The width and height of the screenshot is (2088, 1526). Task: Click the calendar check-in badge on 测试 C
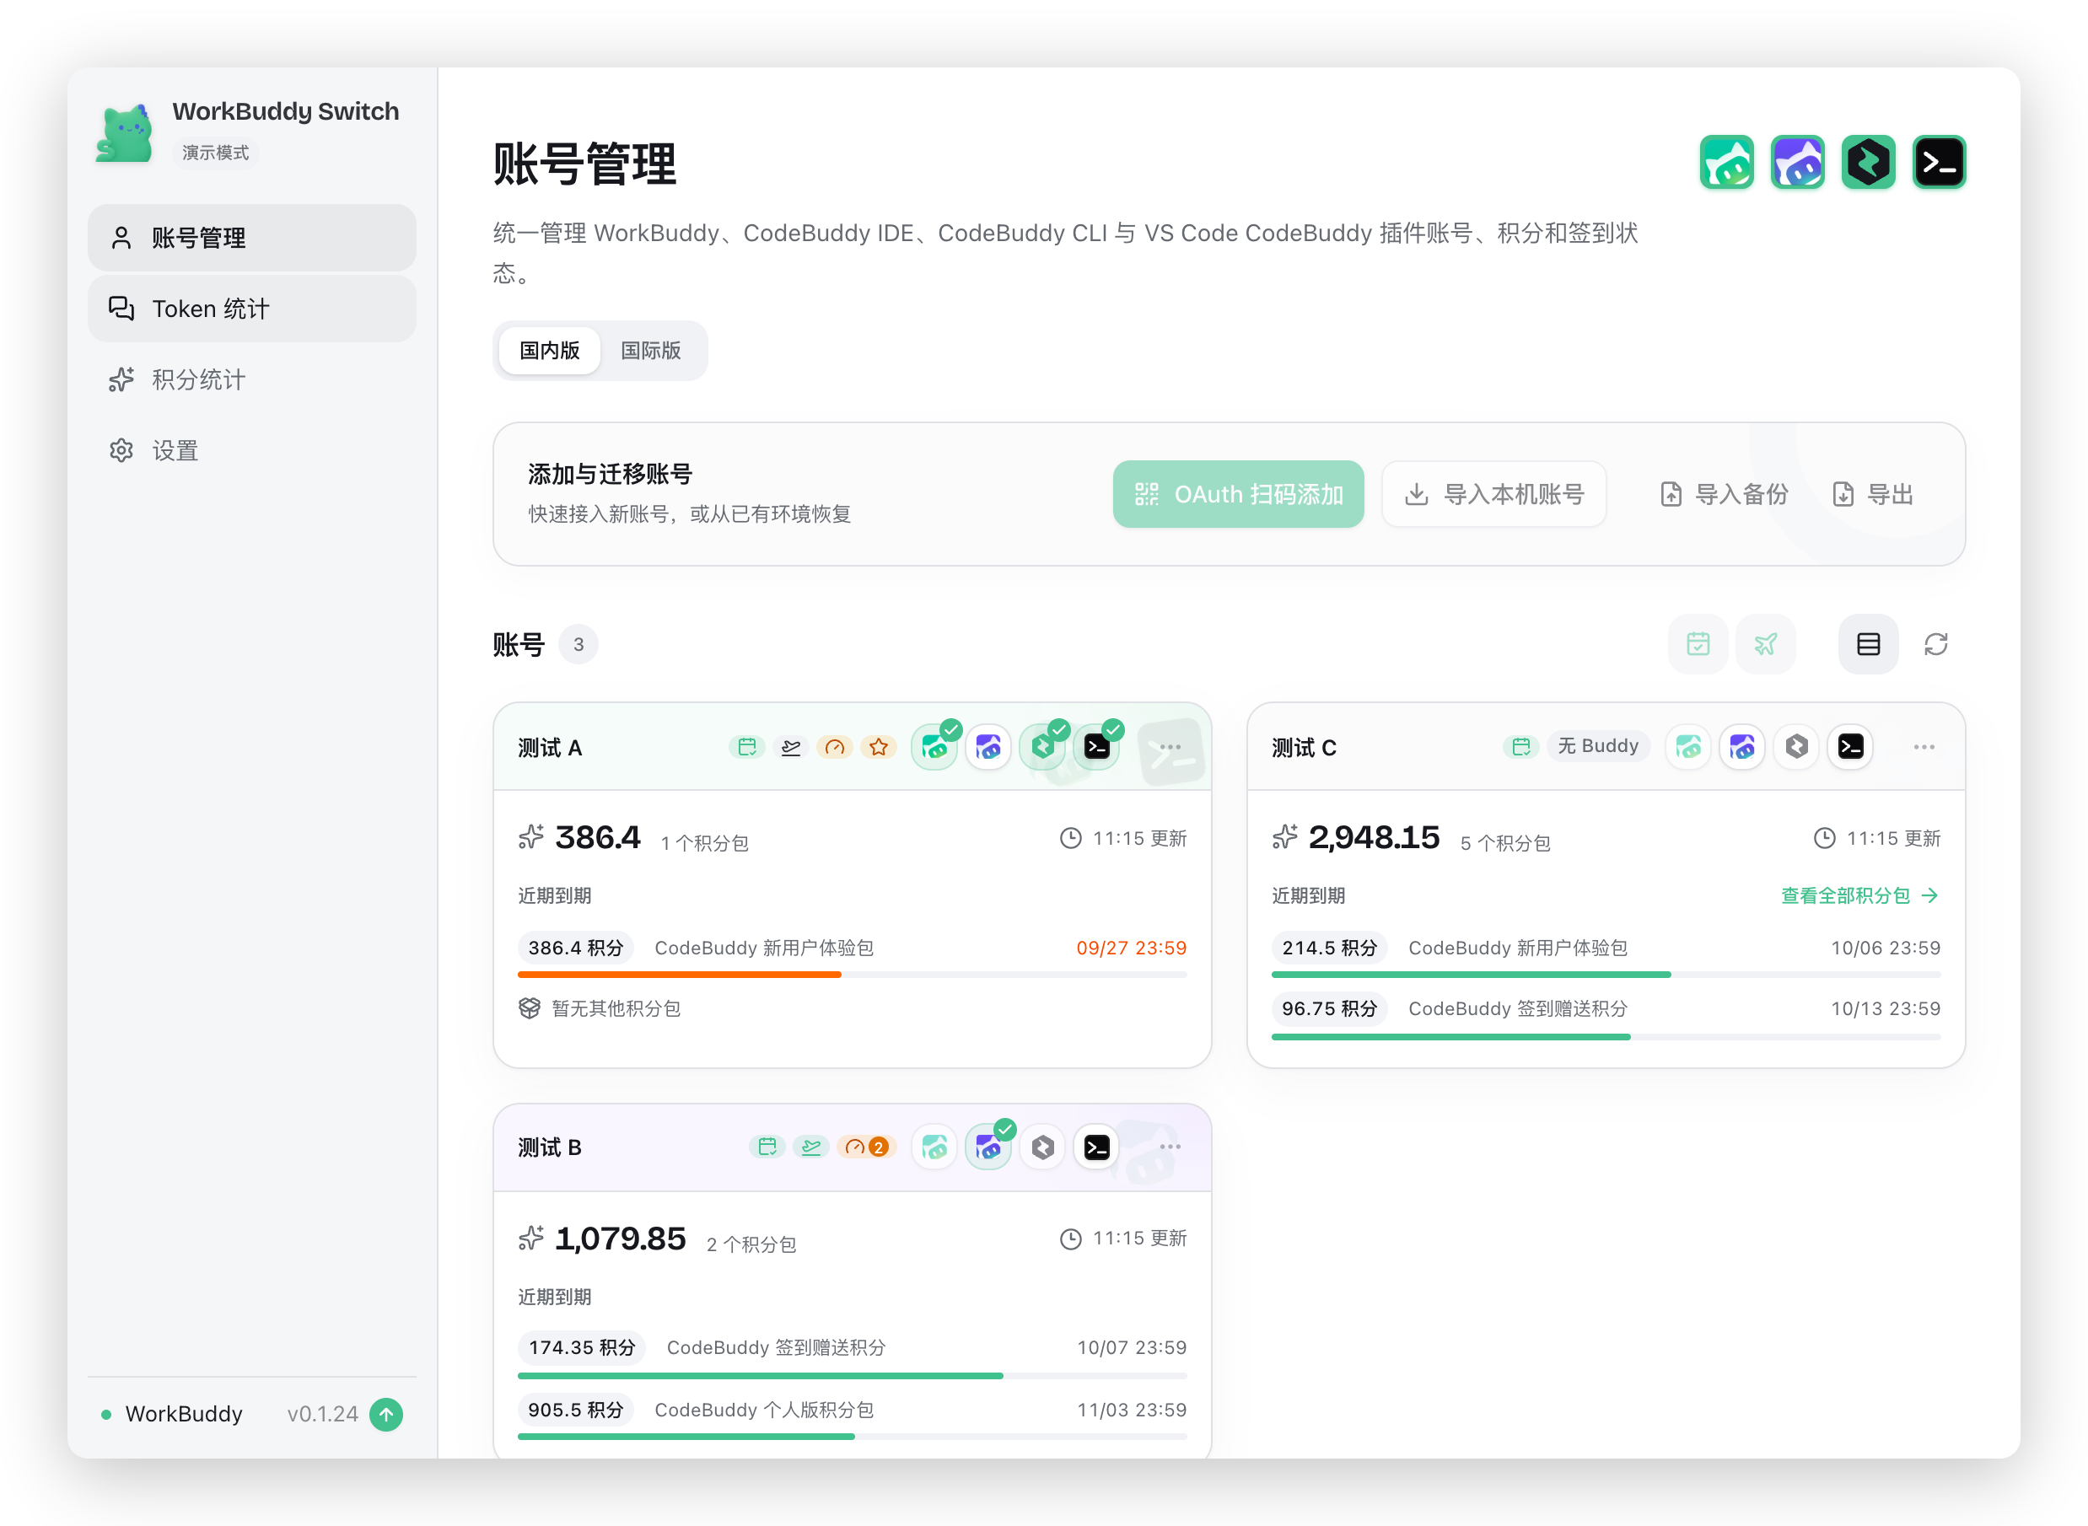(1520, 746)
